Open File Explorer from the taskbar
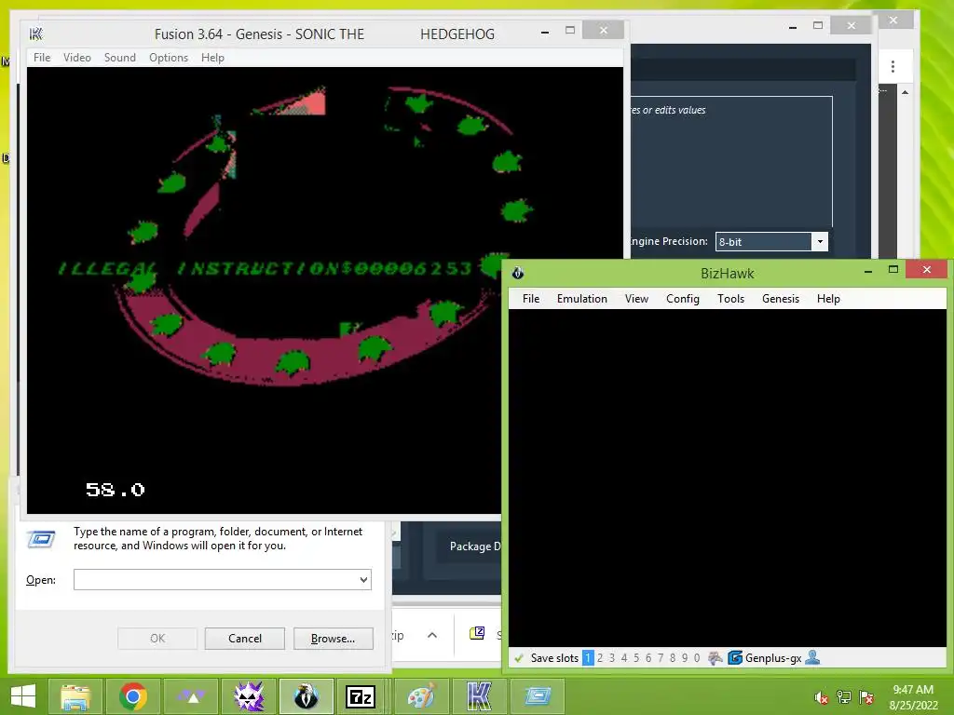The width and height of the screenshot is (954, 715). pyautogui.click(x=75, y=696)
